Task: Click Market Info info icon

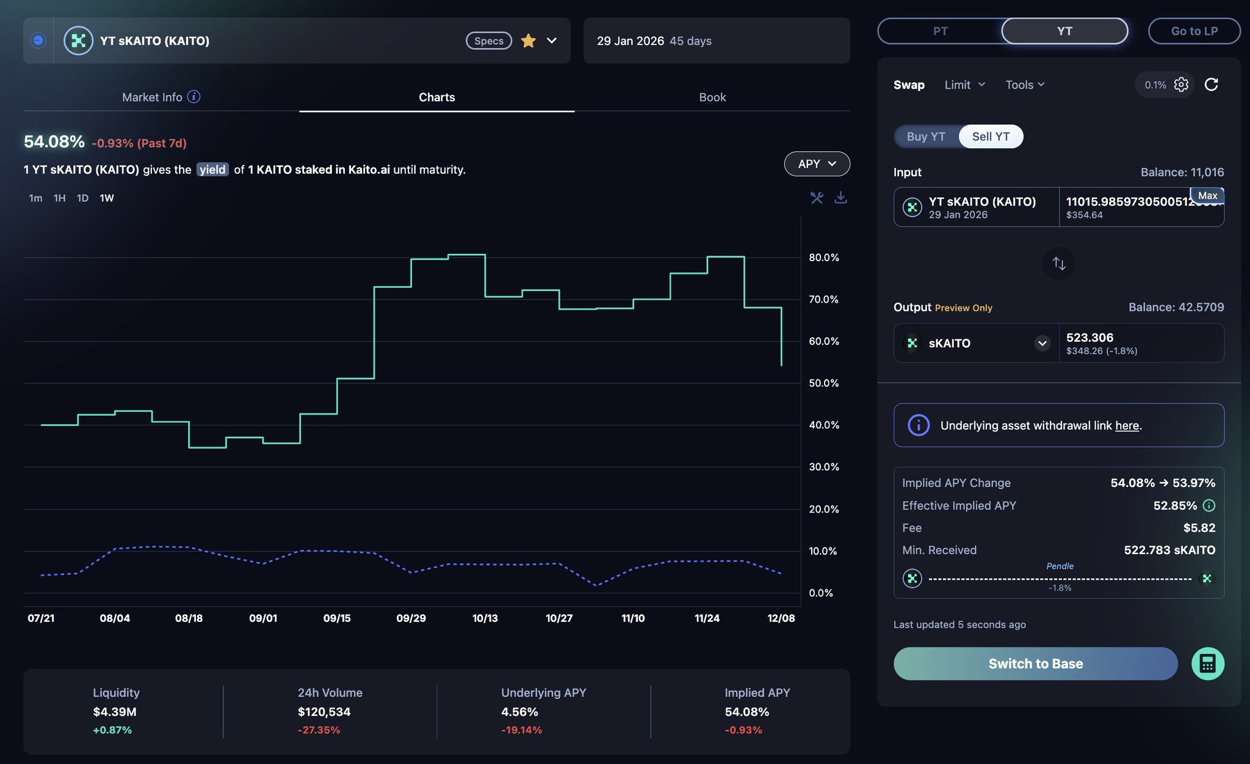Action: (193, 97)
